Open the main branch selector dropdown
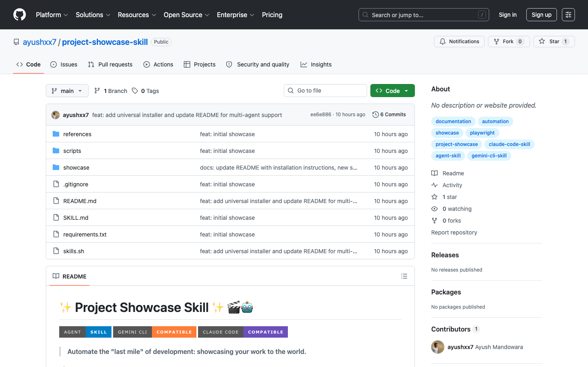The image size is (588, 367). 67,91
